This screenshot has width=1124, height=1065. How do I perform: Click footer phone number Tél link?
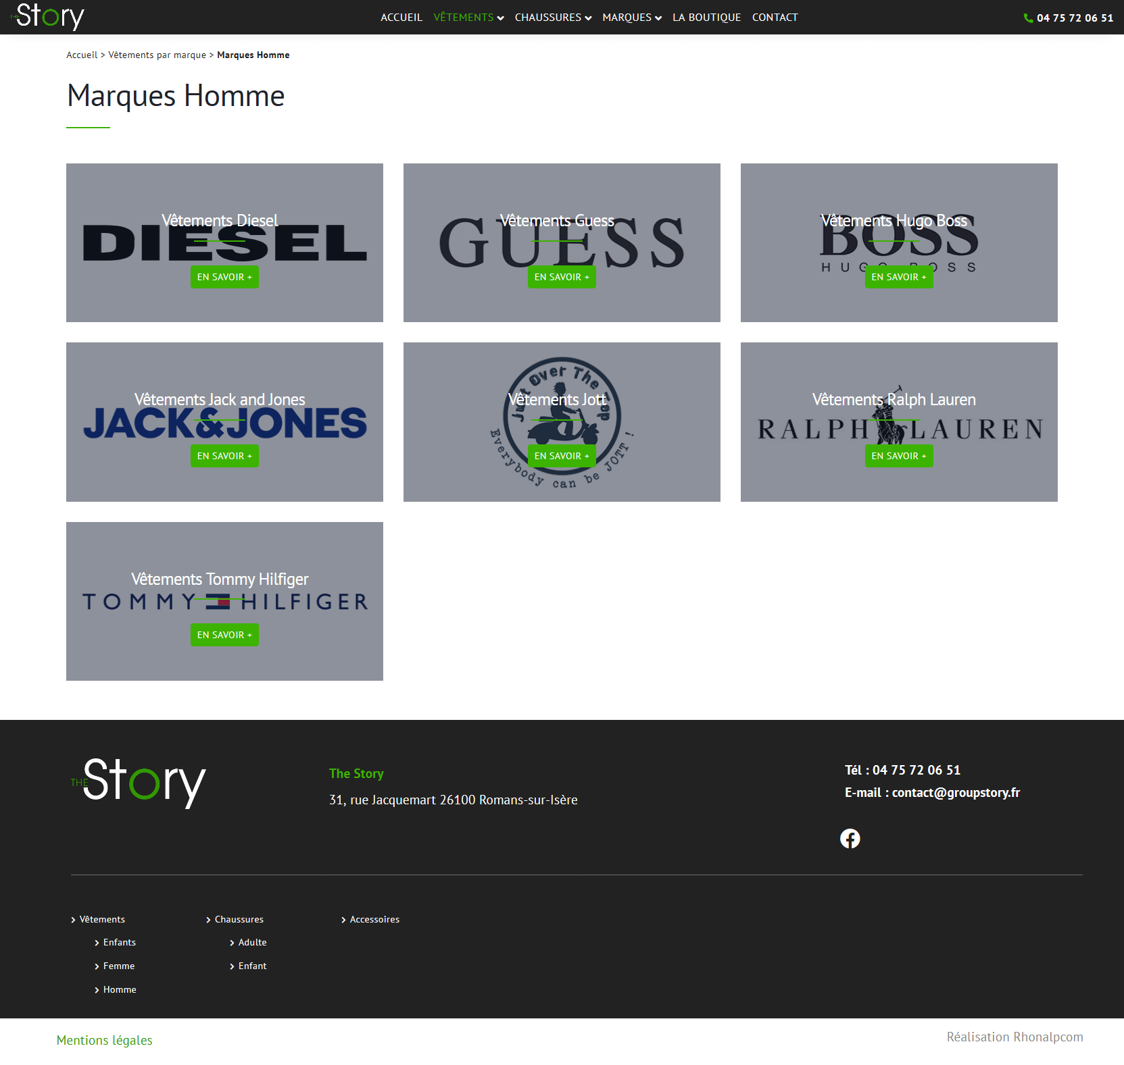(902, 770)
